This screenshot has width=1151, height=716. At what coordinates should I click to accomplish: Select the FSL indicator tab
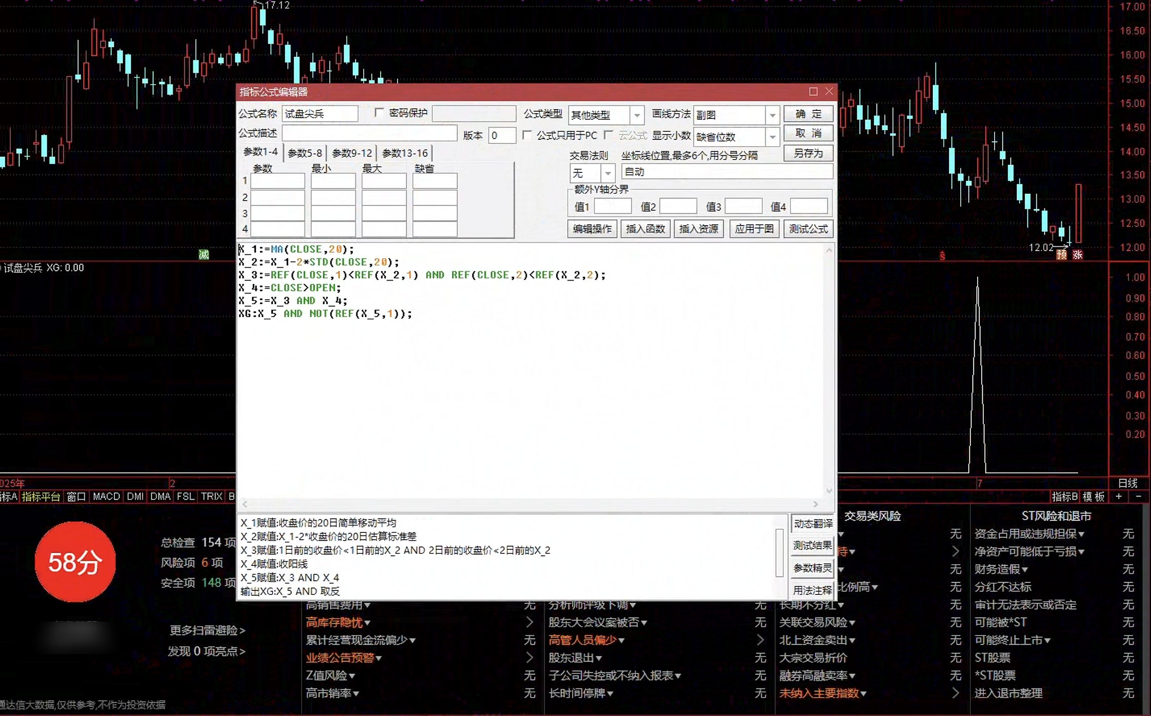[x=185, y=496]
